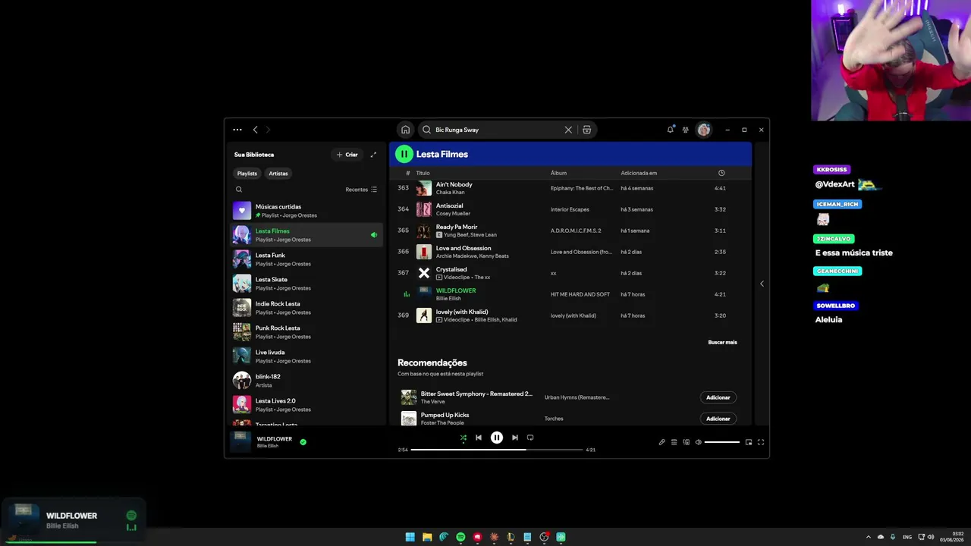This screenshot has width=971, height=546.
Task: Open the user profile avatar menu
Action: pos(704,130)
